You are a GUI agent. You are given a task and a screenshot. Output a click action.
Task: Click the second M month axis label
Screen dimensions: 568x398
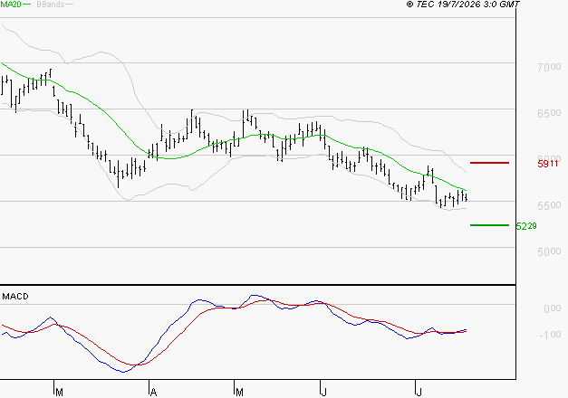point(239,393)
